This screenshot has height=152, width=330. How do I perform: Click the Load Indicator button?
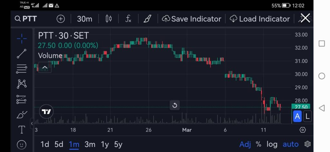[x=260, y=19]
